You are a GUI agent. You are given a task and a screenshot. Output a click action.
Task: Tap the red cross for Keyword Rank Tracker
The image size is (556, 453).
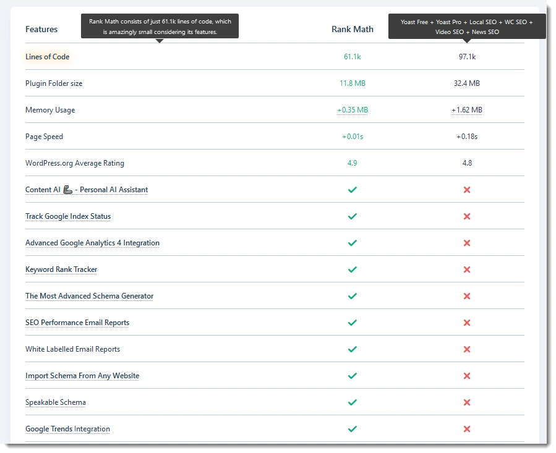[x=467, y=269]
